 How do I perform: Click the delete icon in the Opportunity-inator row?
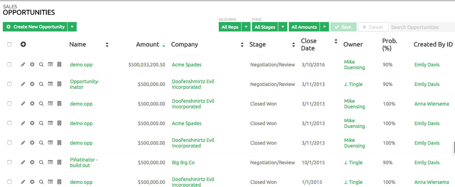point(32,84)
